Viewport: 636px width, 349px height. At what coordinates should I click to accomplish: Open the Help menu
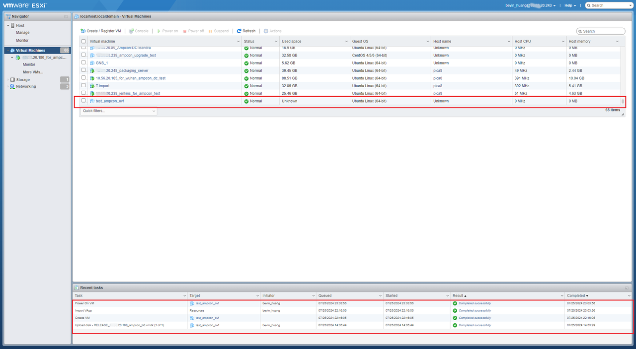(x=570, y=5)
